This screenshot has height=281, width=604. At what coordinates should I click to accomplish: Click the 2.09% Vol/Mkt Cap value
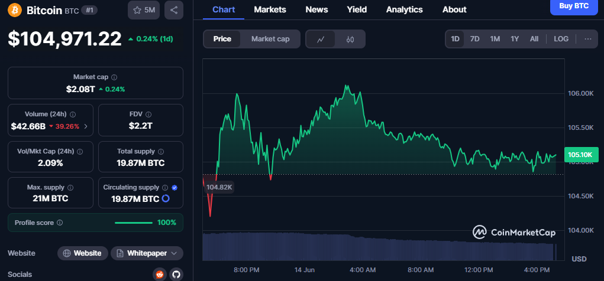coord(50,163)
